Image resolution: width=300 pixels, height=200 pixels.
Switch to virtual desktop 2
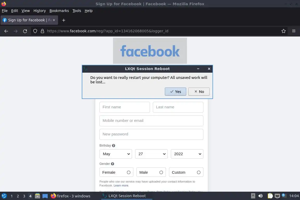(18, 196)
